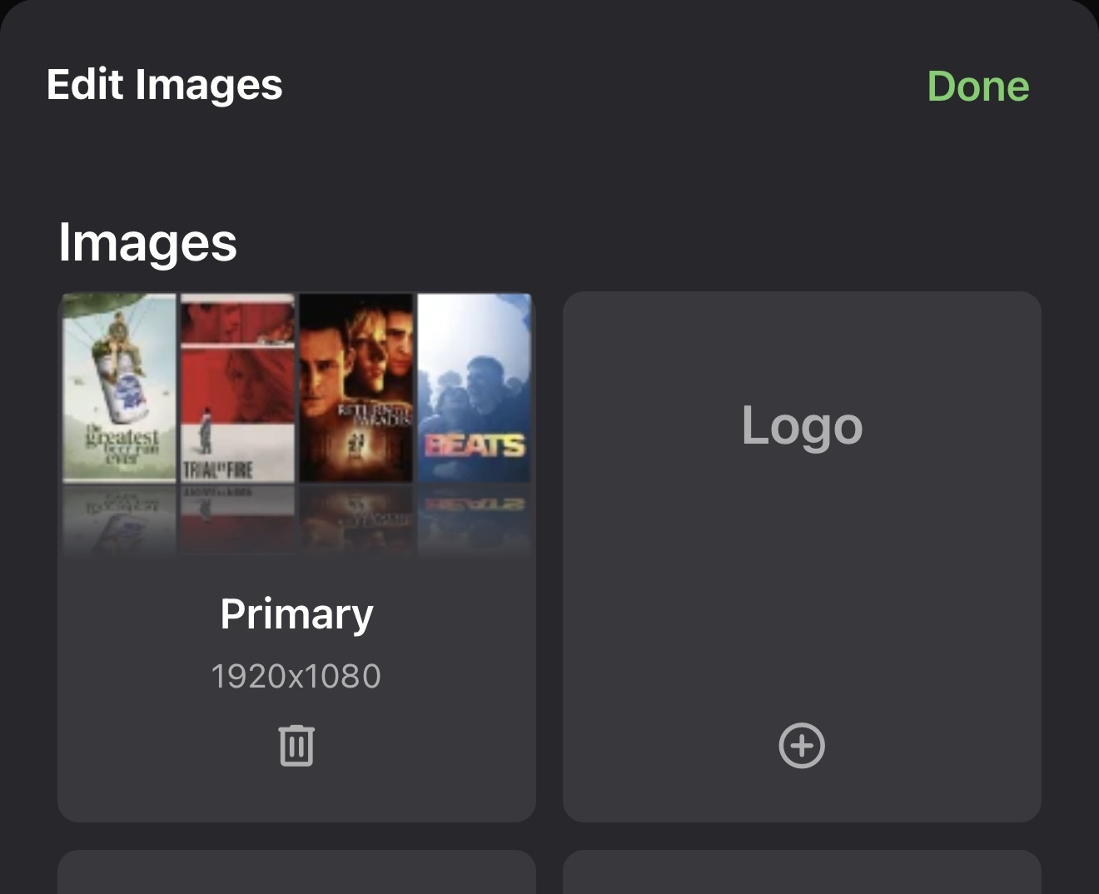Viewport: 1099px width, 894px height.
Task: Click the Primary image label
Action: tap(296, 614)
